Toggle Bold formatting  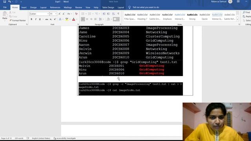click(x=31, y=19)
